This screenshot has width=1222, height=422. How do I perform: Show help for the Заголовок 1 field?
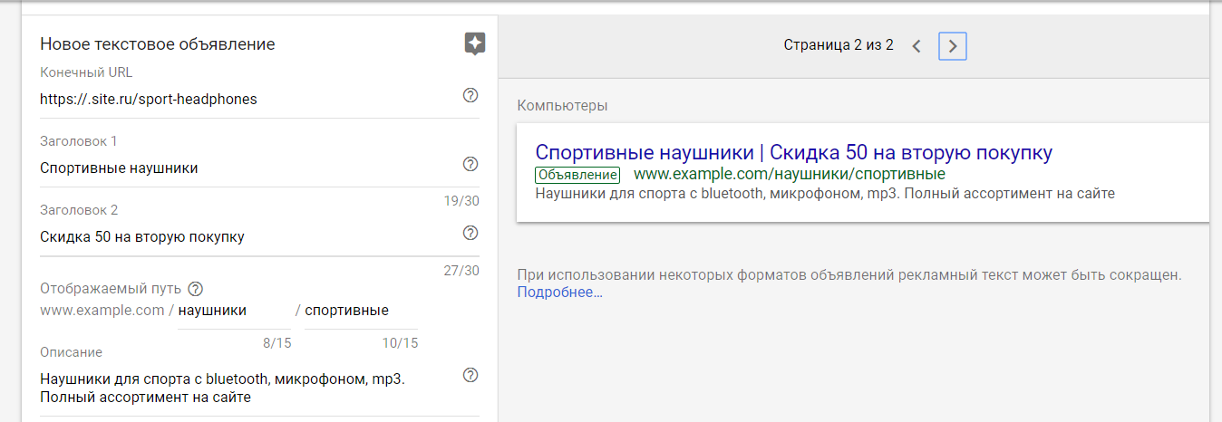[470, 164]
